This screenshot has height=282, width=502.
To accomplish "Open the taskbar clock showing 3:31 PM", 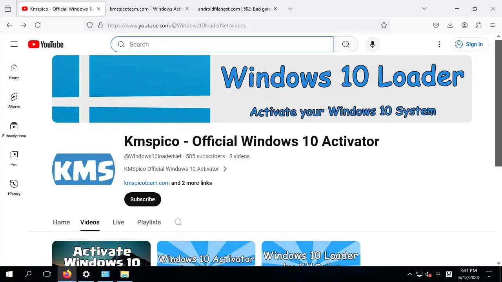I will tap(469, 274).
